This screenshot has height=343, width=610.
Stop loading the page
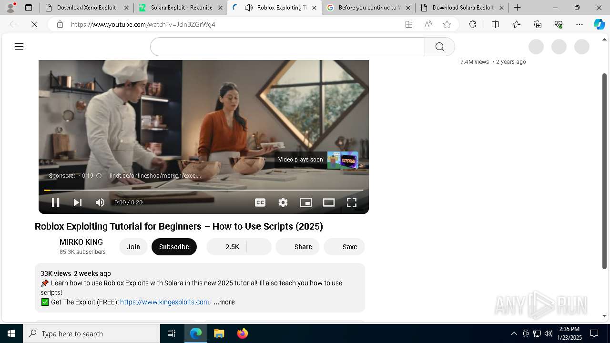point(34,24)
